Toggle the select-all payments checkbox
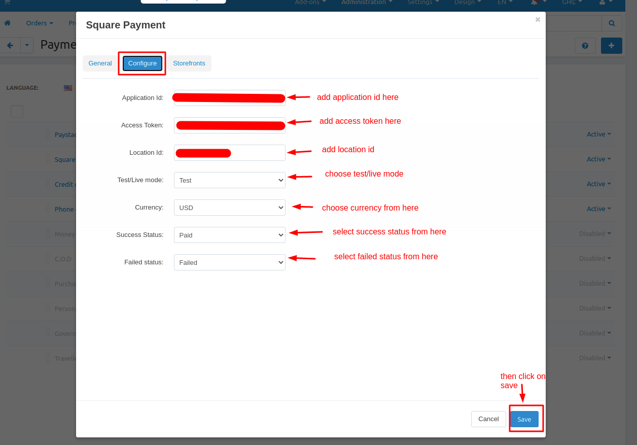Image resolution: width=637 pixels, height=445 pixels. (x=17, y=111)
